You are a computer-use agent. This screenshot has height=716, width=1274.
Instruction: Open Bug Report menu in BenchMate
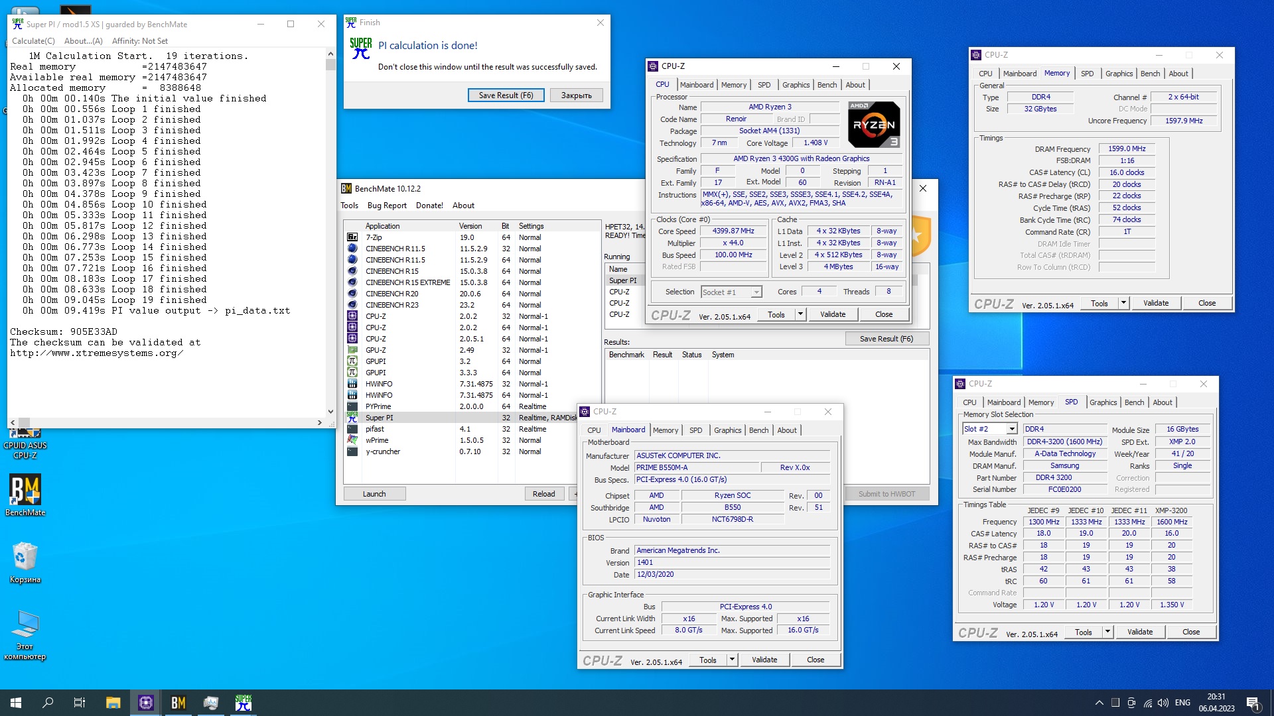point(387,206)
